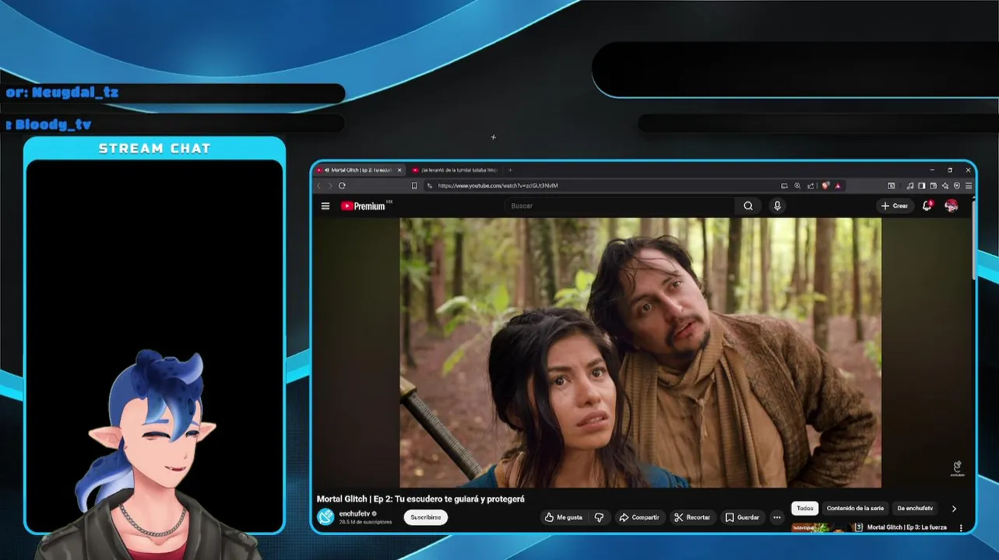Click the 28.5 M de suscriptores text

pos(365,522)
